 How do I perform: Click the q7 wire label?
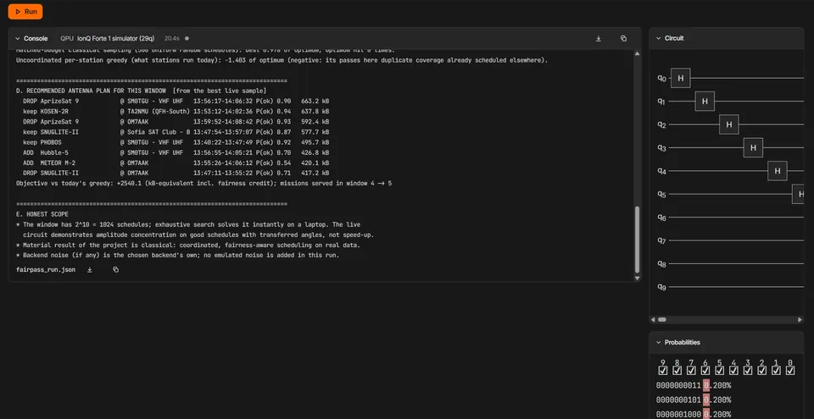[661, 240]
